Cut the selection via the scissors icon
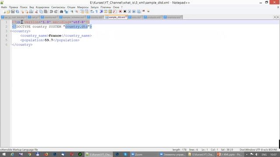This screenshot has width=280, height=157. click(x=36, y=12)
